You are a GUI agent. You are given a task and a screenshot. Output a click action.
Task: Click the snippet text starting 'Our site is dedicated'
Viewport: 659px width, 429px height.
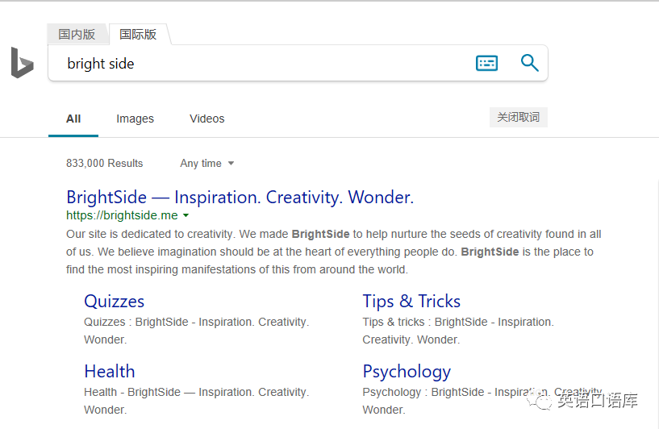334,252
